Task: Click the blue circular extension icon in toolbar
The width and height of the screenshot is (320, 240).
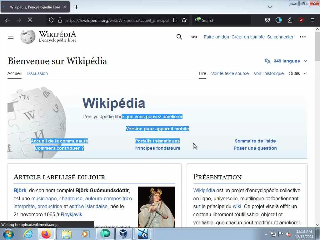Action: tap(278, 20)
